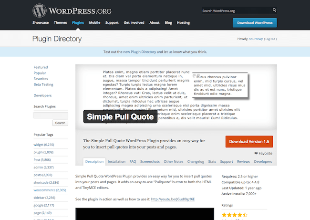Click the WordPress logo icon
Image resolution: width=310 pixels, height=220 pixels.
click(x=40, y=10)
